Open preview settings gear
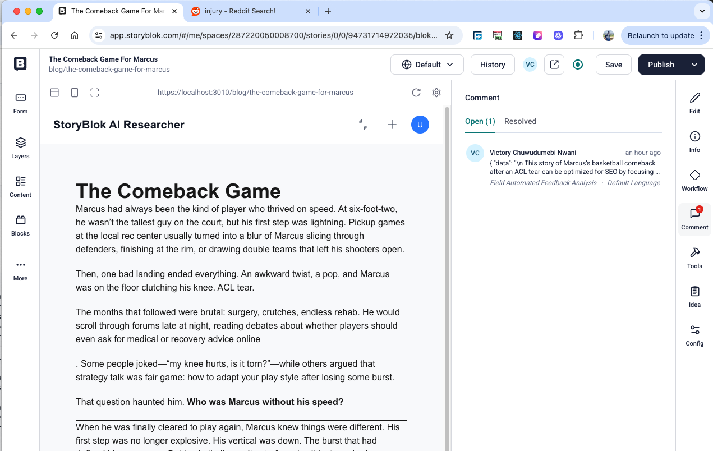 coord(436,93)
